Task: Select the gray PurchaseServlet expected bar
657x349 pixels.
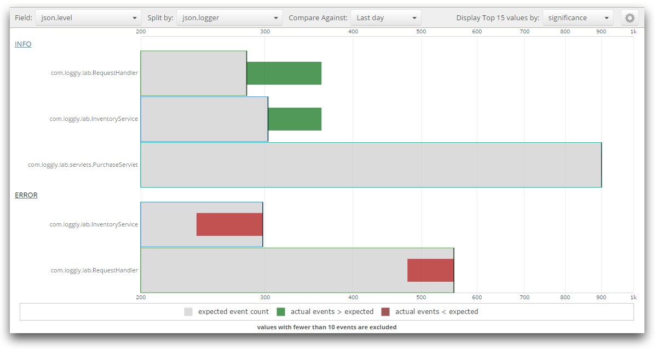Action: click(x=371, y=165)
